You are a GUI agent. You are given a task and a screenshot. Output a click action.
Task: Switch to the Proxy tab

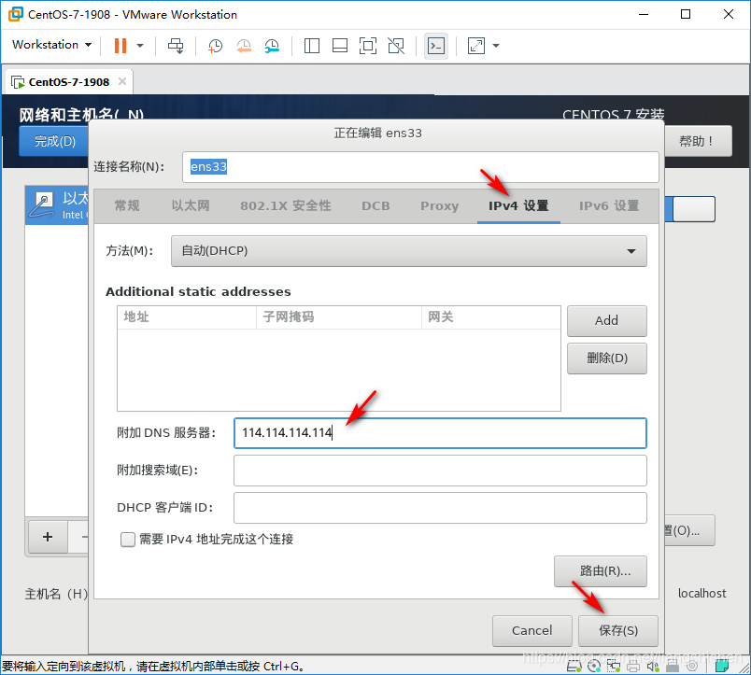[x=439, y=206]
